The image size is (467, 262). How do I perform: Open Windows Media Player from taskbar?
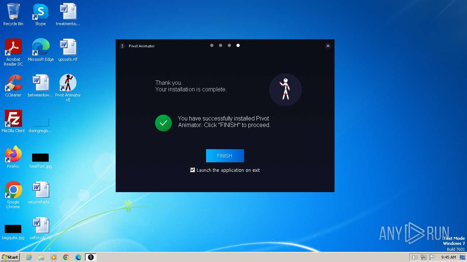(54, 257)
